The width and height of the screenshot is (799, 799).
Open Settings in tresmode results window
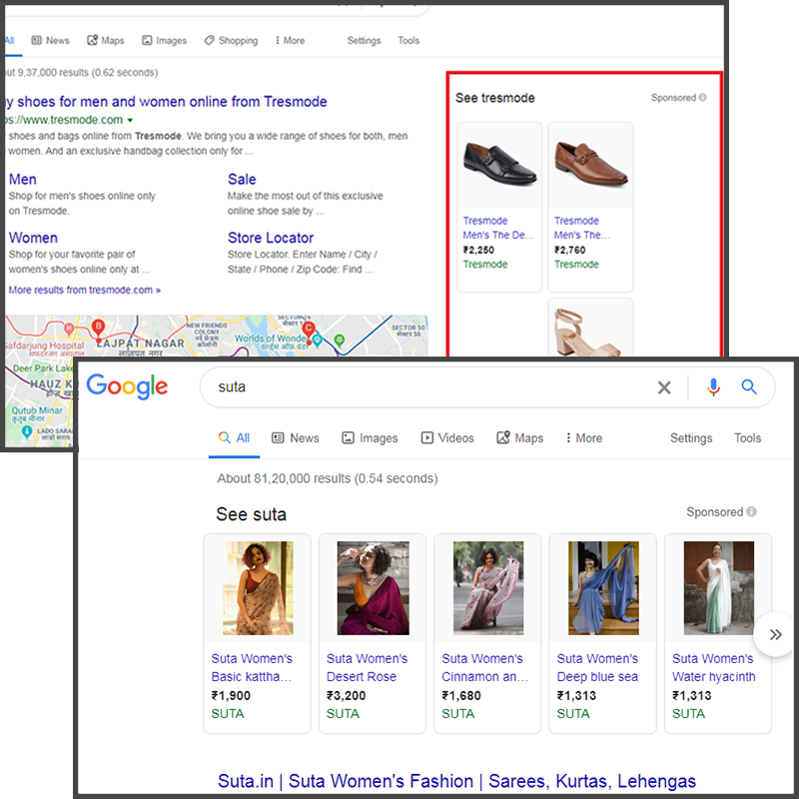point(364,40)
